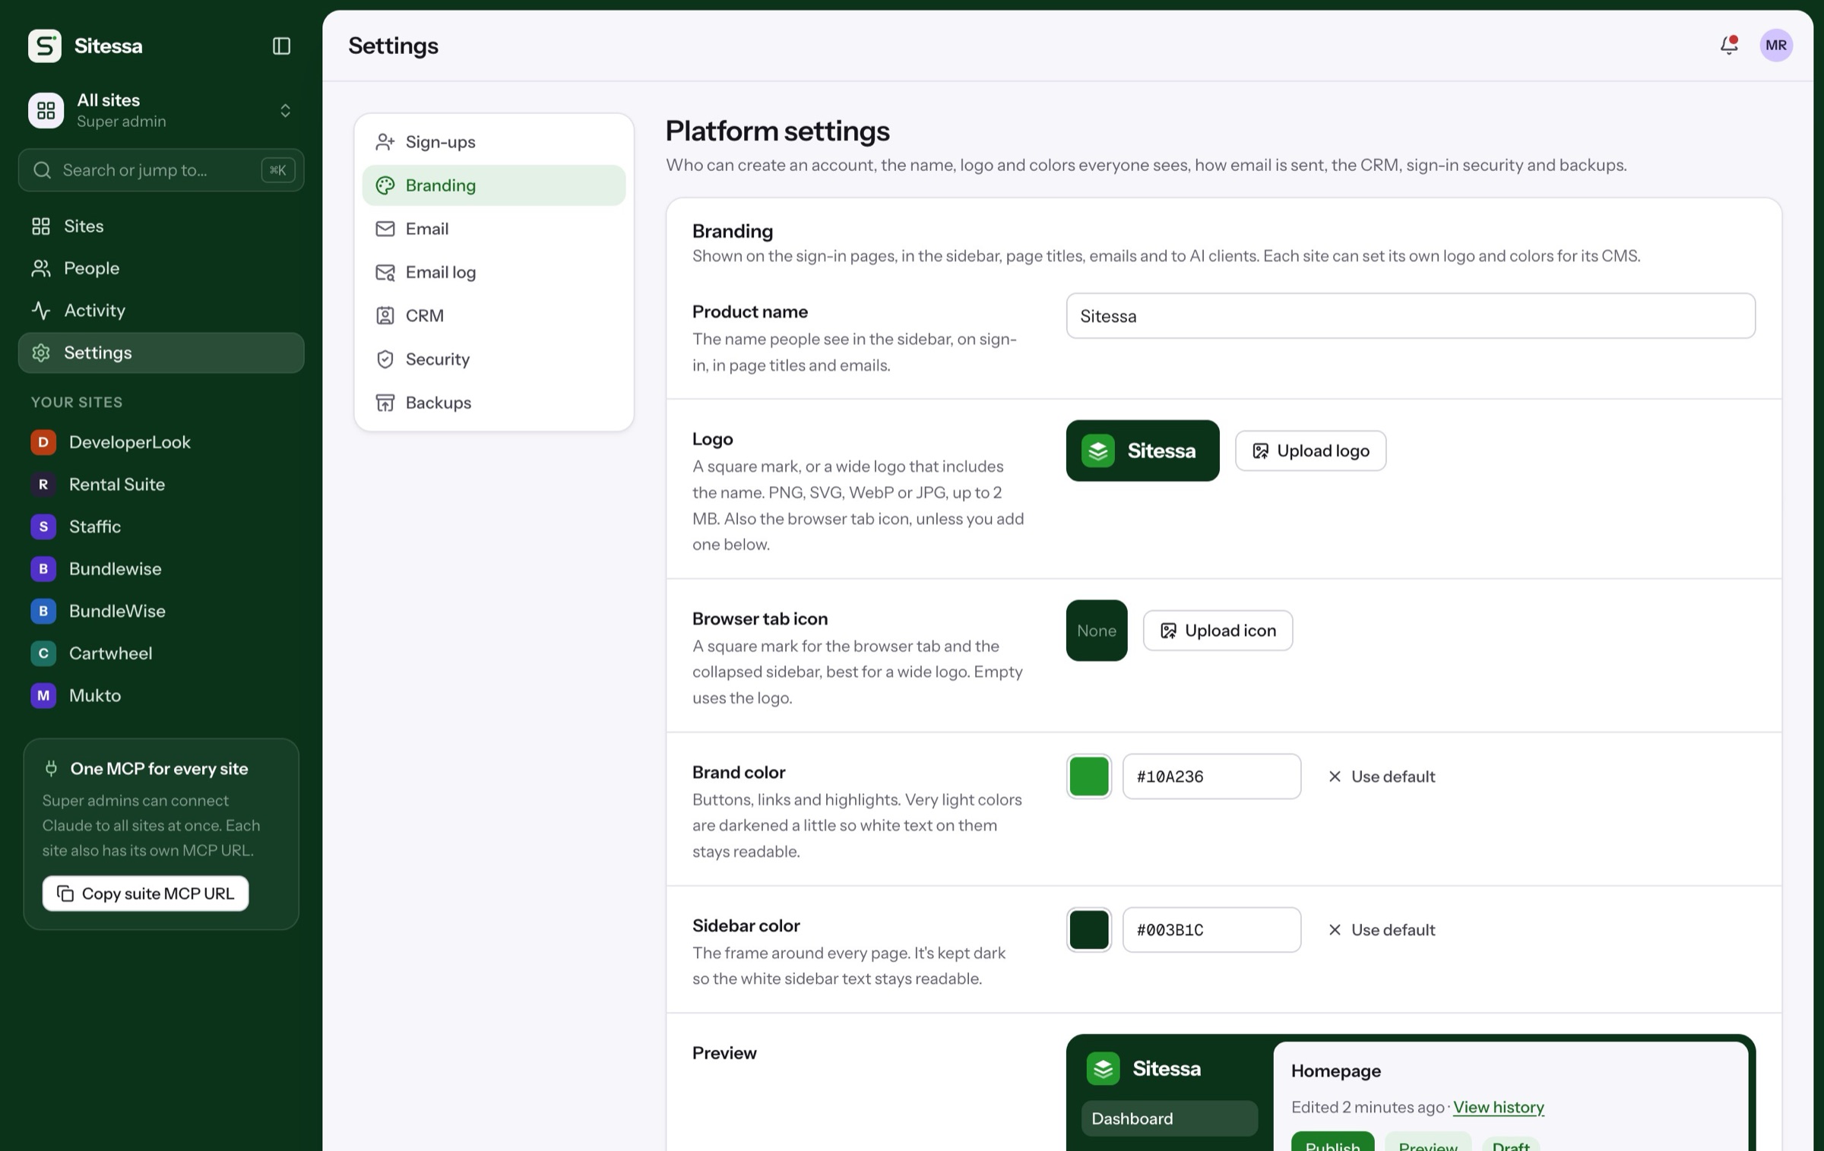
Task: Open the View history link in preview
Action: point(1498,1107)
